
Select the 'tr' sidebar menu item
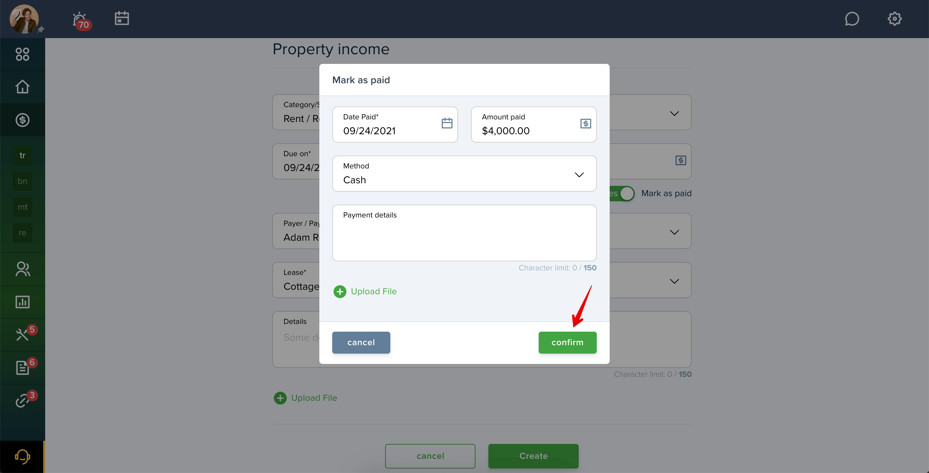[22, 156]
